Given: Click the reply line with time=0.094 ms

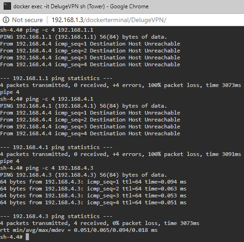Looking at the screenshot, I should tap(93, 182).
